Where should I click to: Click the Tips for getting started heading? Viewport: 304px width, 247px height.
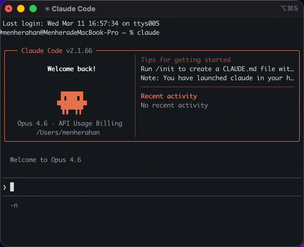pyautogui.click(x=186, y=60)
